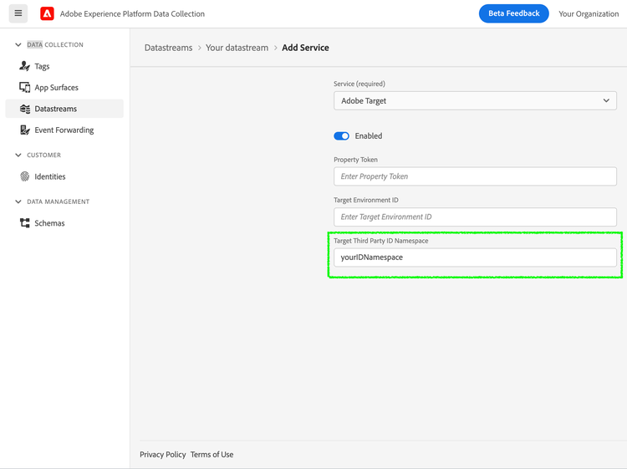Click the App Surfaces sidebar icon
Image resolution: width=627 pixels, height=469 pixels.
tap(25, 87)
